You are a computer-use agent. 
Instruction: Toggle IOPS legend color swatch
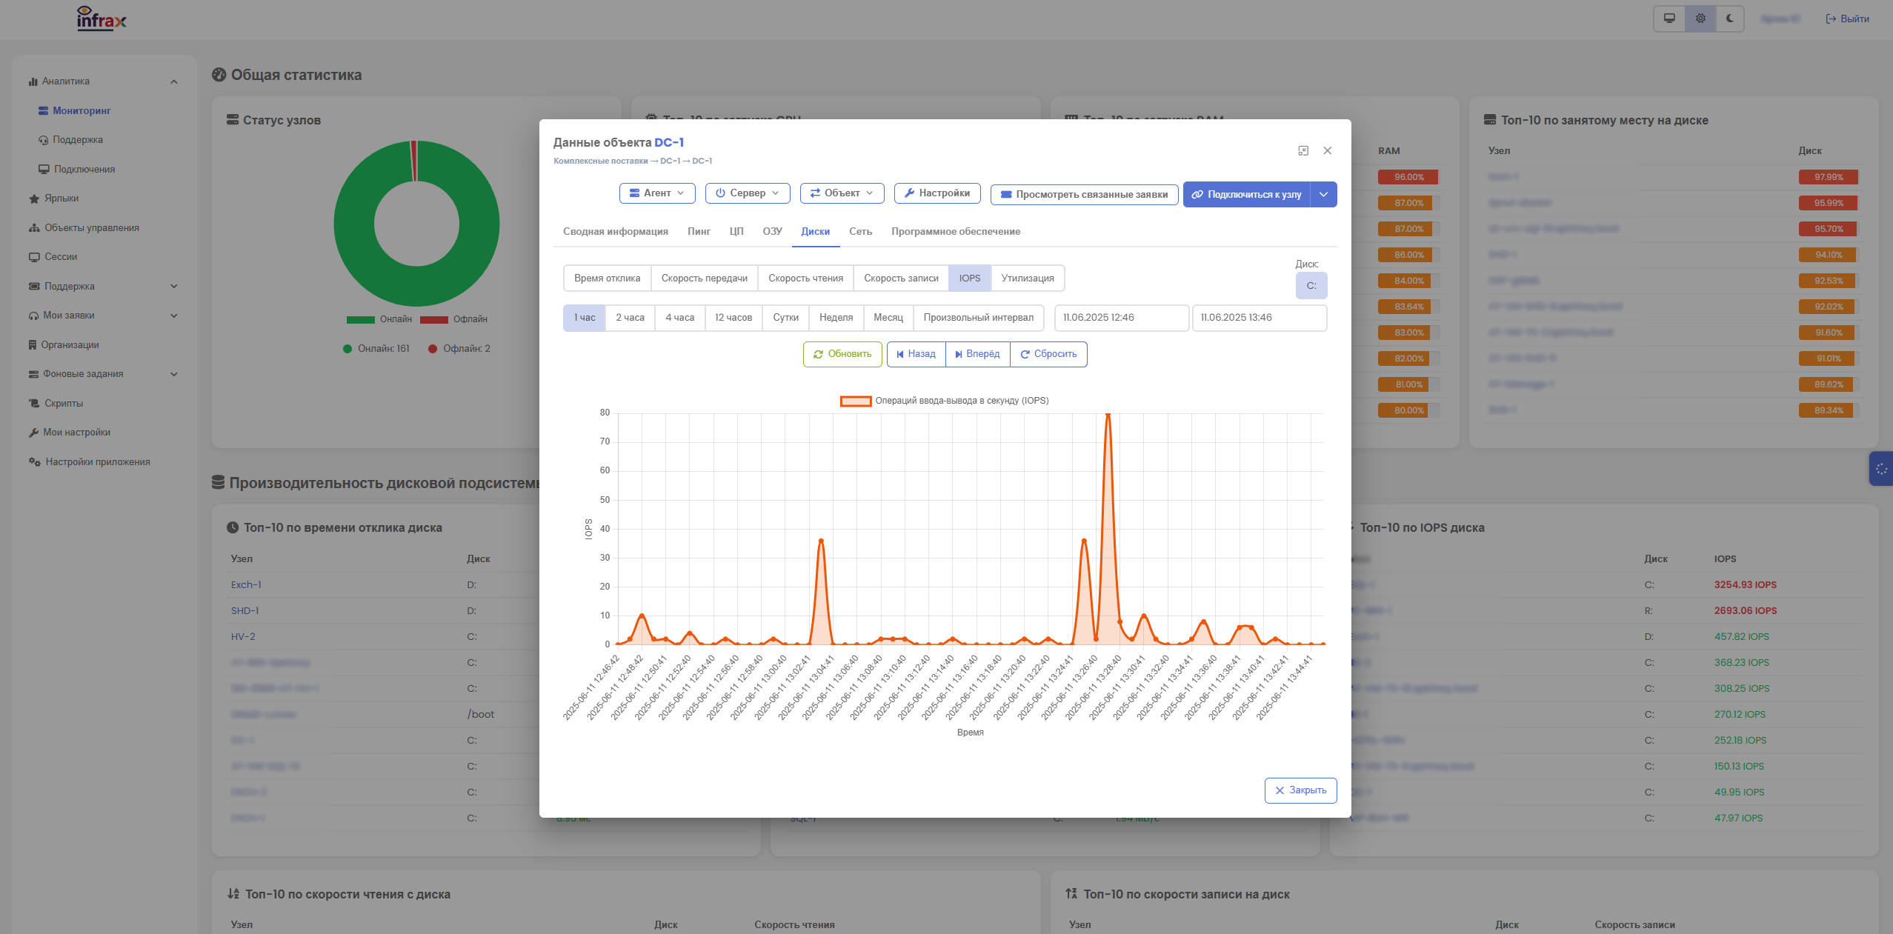(856, 401)
